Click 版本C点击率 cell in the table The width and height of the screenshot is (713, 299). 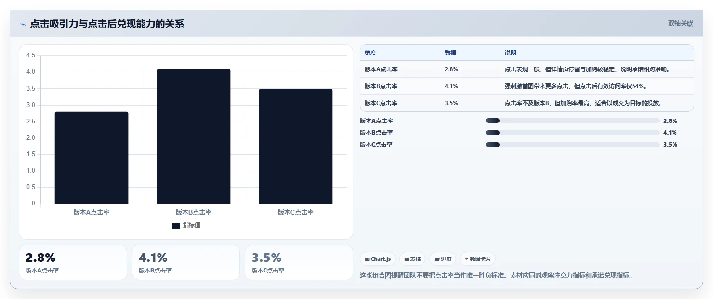381,103
